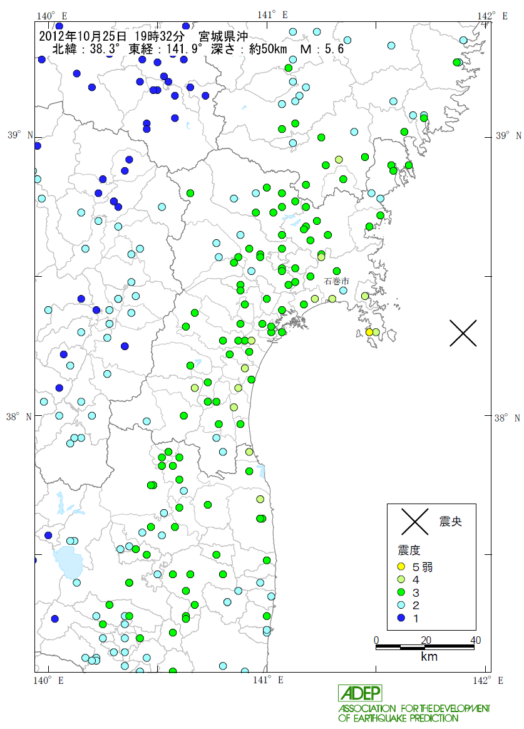Viewport: 524px width, 729px height.
Task: Click the ADEP logo
Action: pos(360,693)
